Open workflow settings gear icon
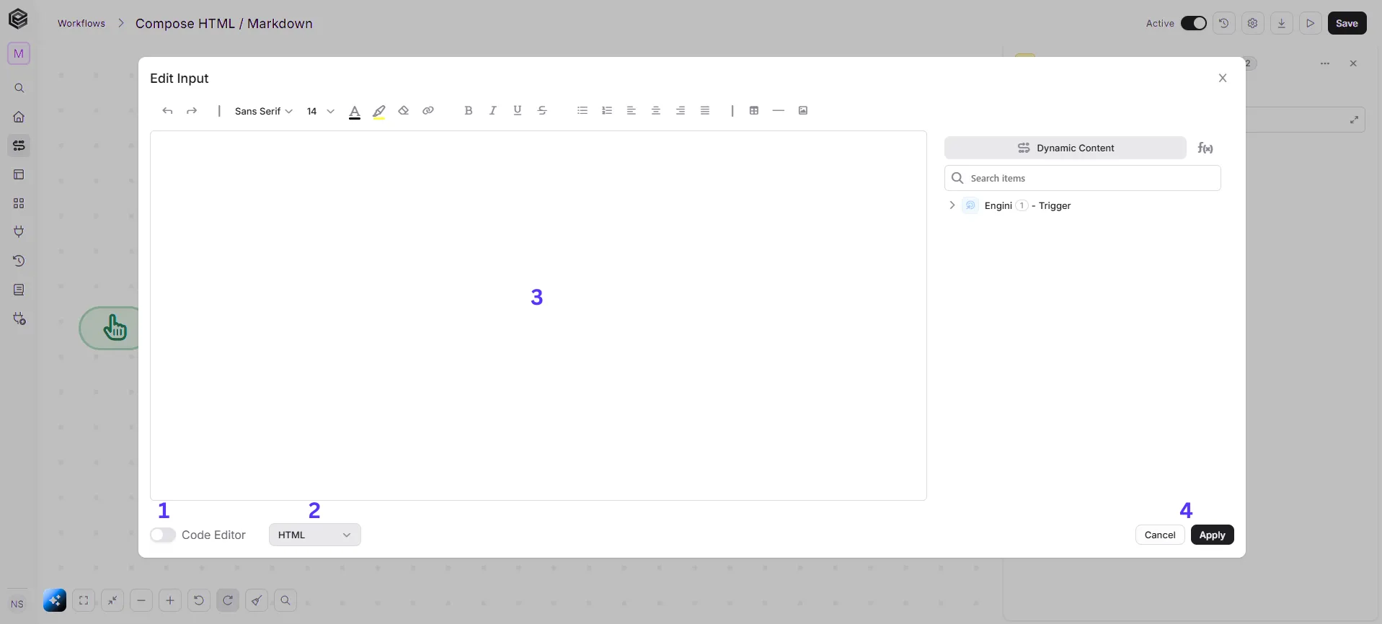 (1253, 23)
